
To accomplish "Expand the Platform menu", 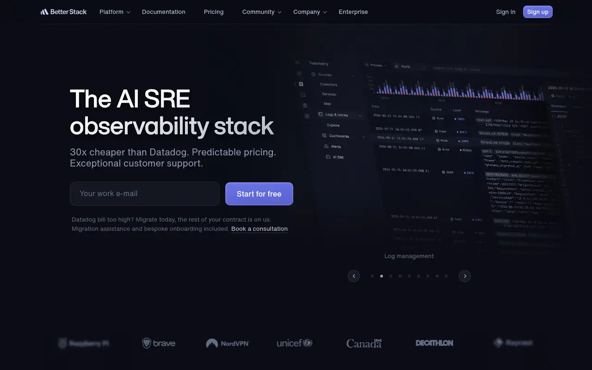I will click(x=115, y=12).
